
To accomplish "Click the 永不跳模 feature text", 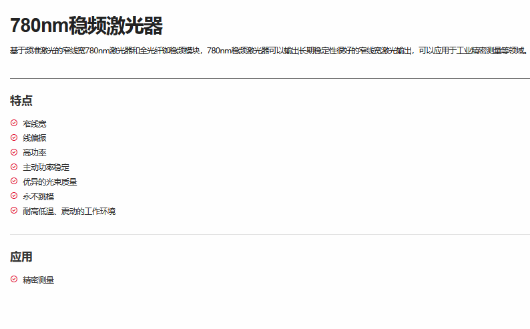I will 39,197.
